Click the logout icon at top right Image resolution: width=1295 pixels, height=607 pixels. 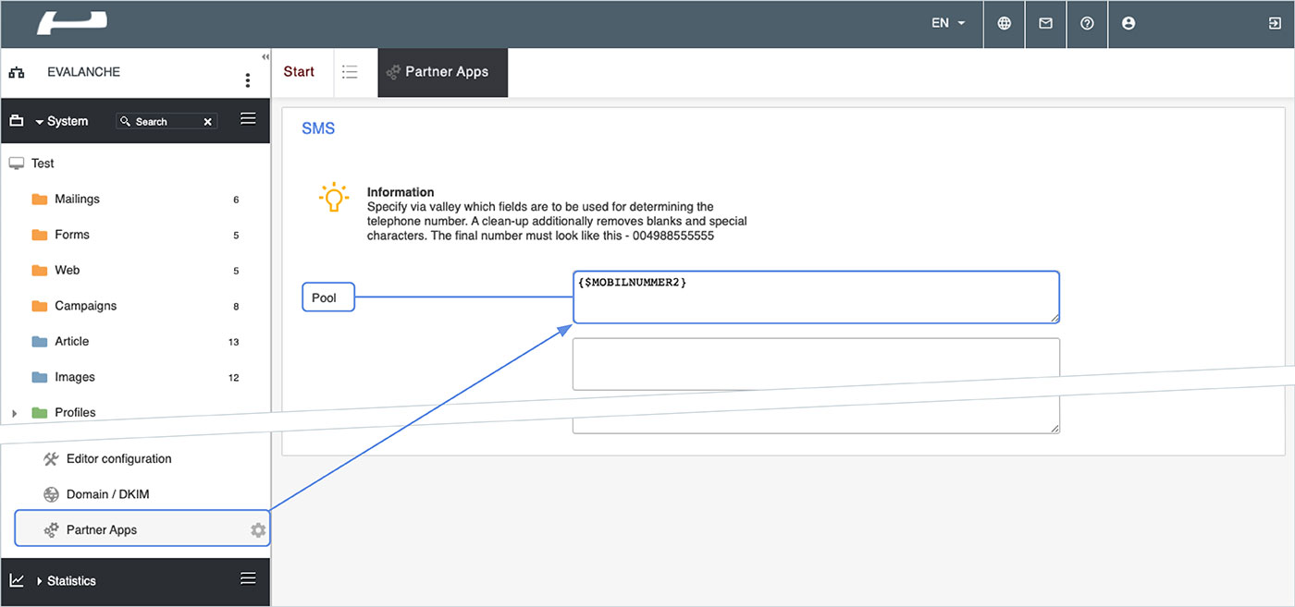[1274, 24]
